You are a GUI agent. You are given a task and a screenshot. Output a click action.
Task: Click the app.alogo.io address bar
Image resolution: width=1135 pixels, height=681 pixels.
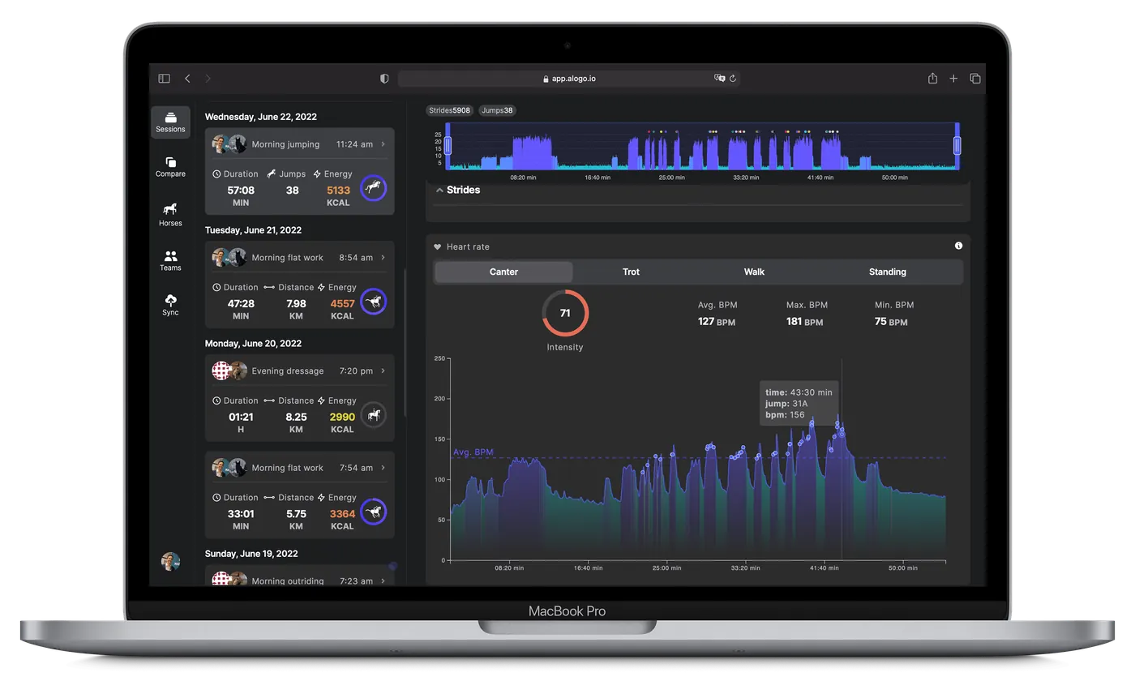coord(569,79)
